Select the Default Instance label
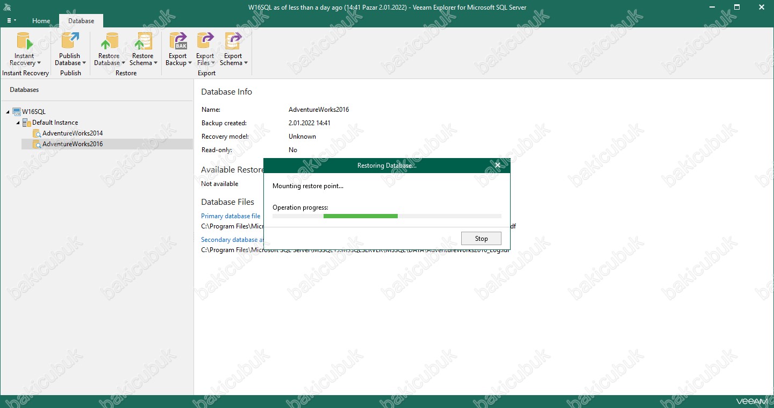This screenshot has width=774, height=408. (x=55, y=123)
